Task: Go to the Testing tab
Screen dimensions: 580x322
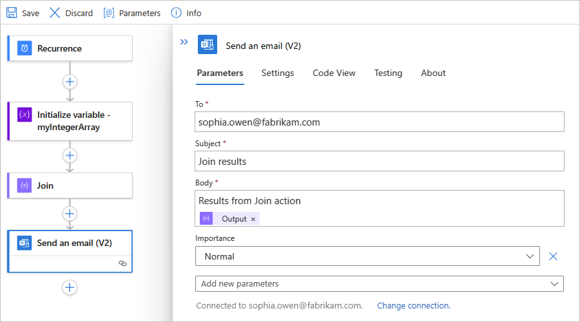Action: point(388,73)
